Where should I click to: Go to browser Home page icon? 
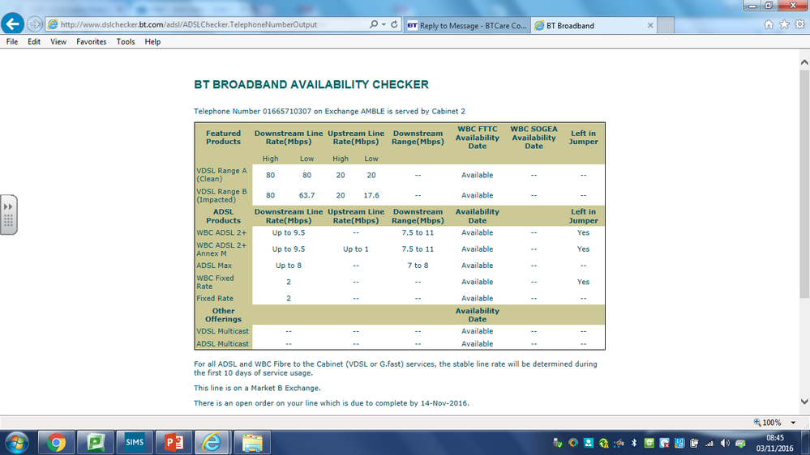[x=769, y=24]
